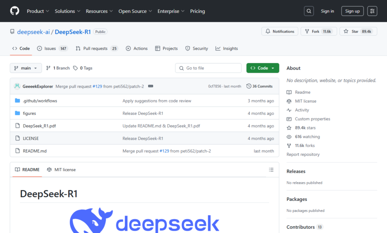This screenshot has height=233, width=387.
Task: Expand the Product menu in header
Action: tap(38, 11)
